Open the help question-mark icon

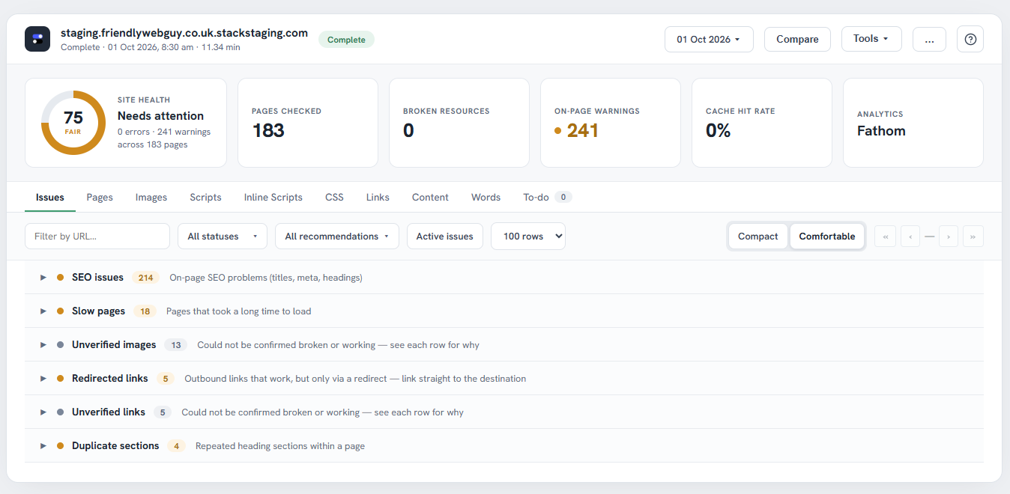pyautogui.click(x=970, y=39)
